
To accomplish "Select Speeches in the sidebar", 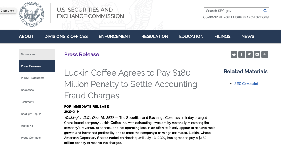I will (27, 90).
